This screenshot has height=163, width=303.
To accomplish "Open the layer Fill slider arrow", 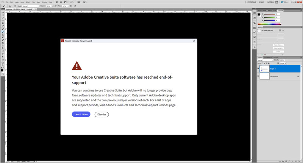I will (286, 63).
